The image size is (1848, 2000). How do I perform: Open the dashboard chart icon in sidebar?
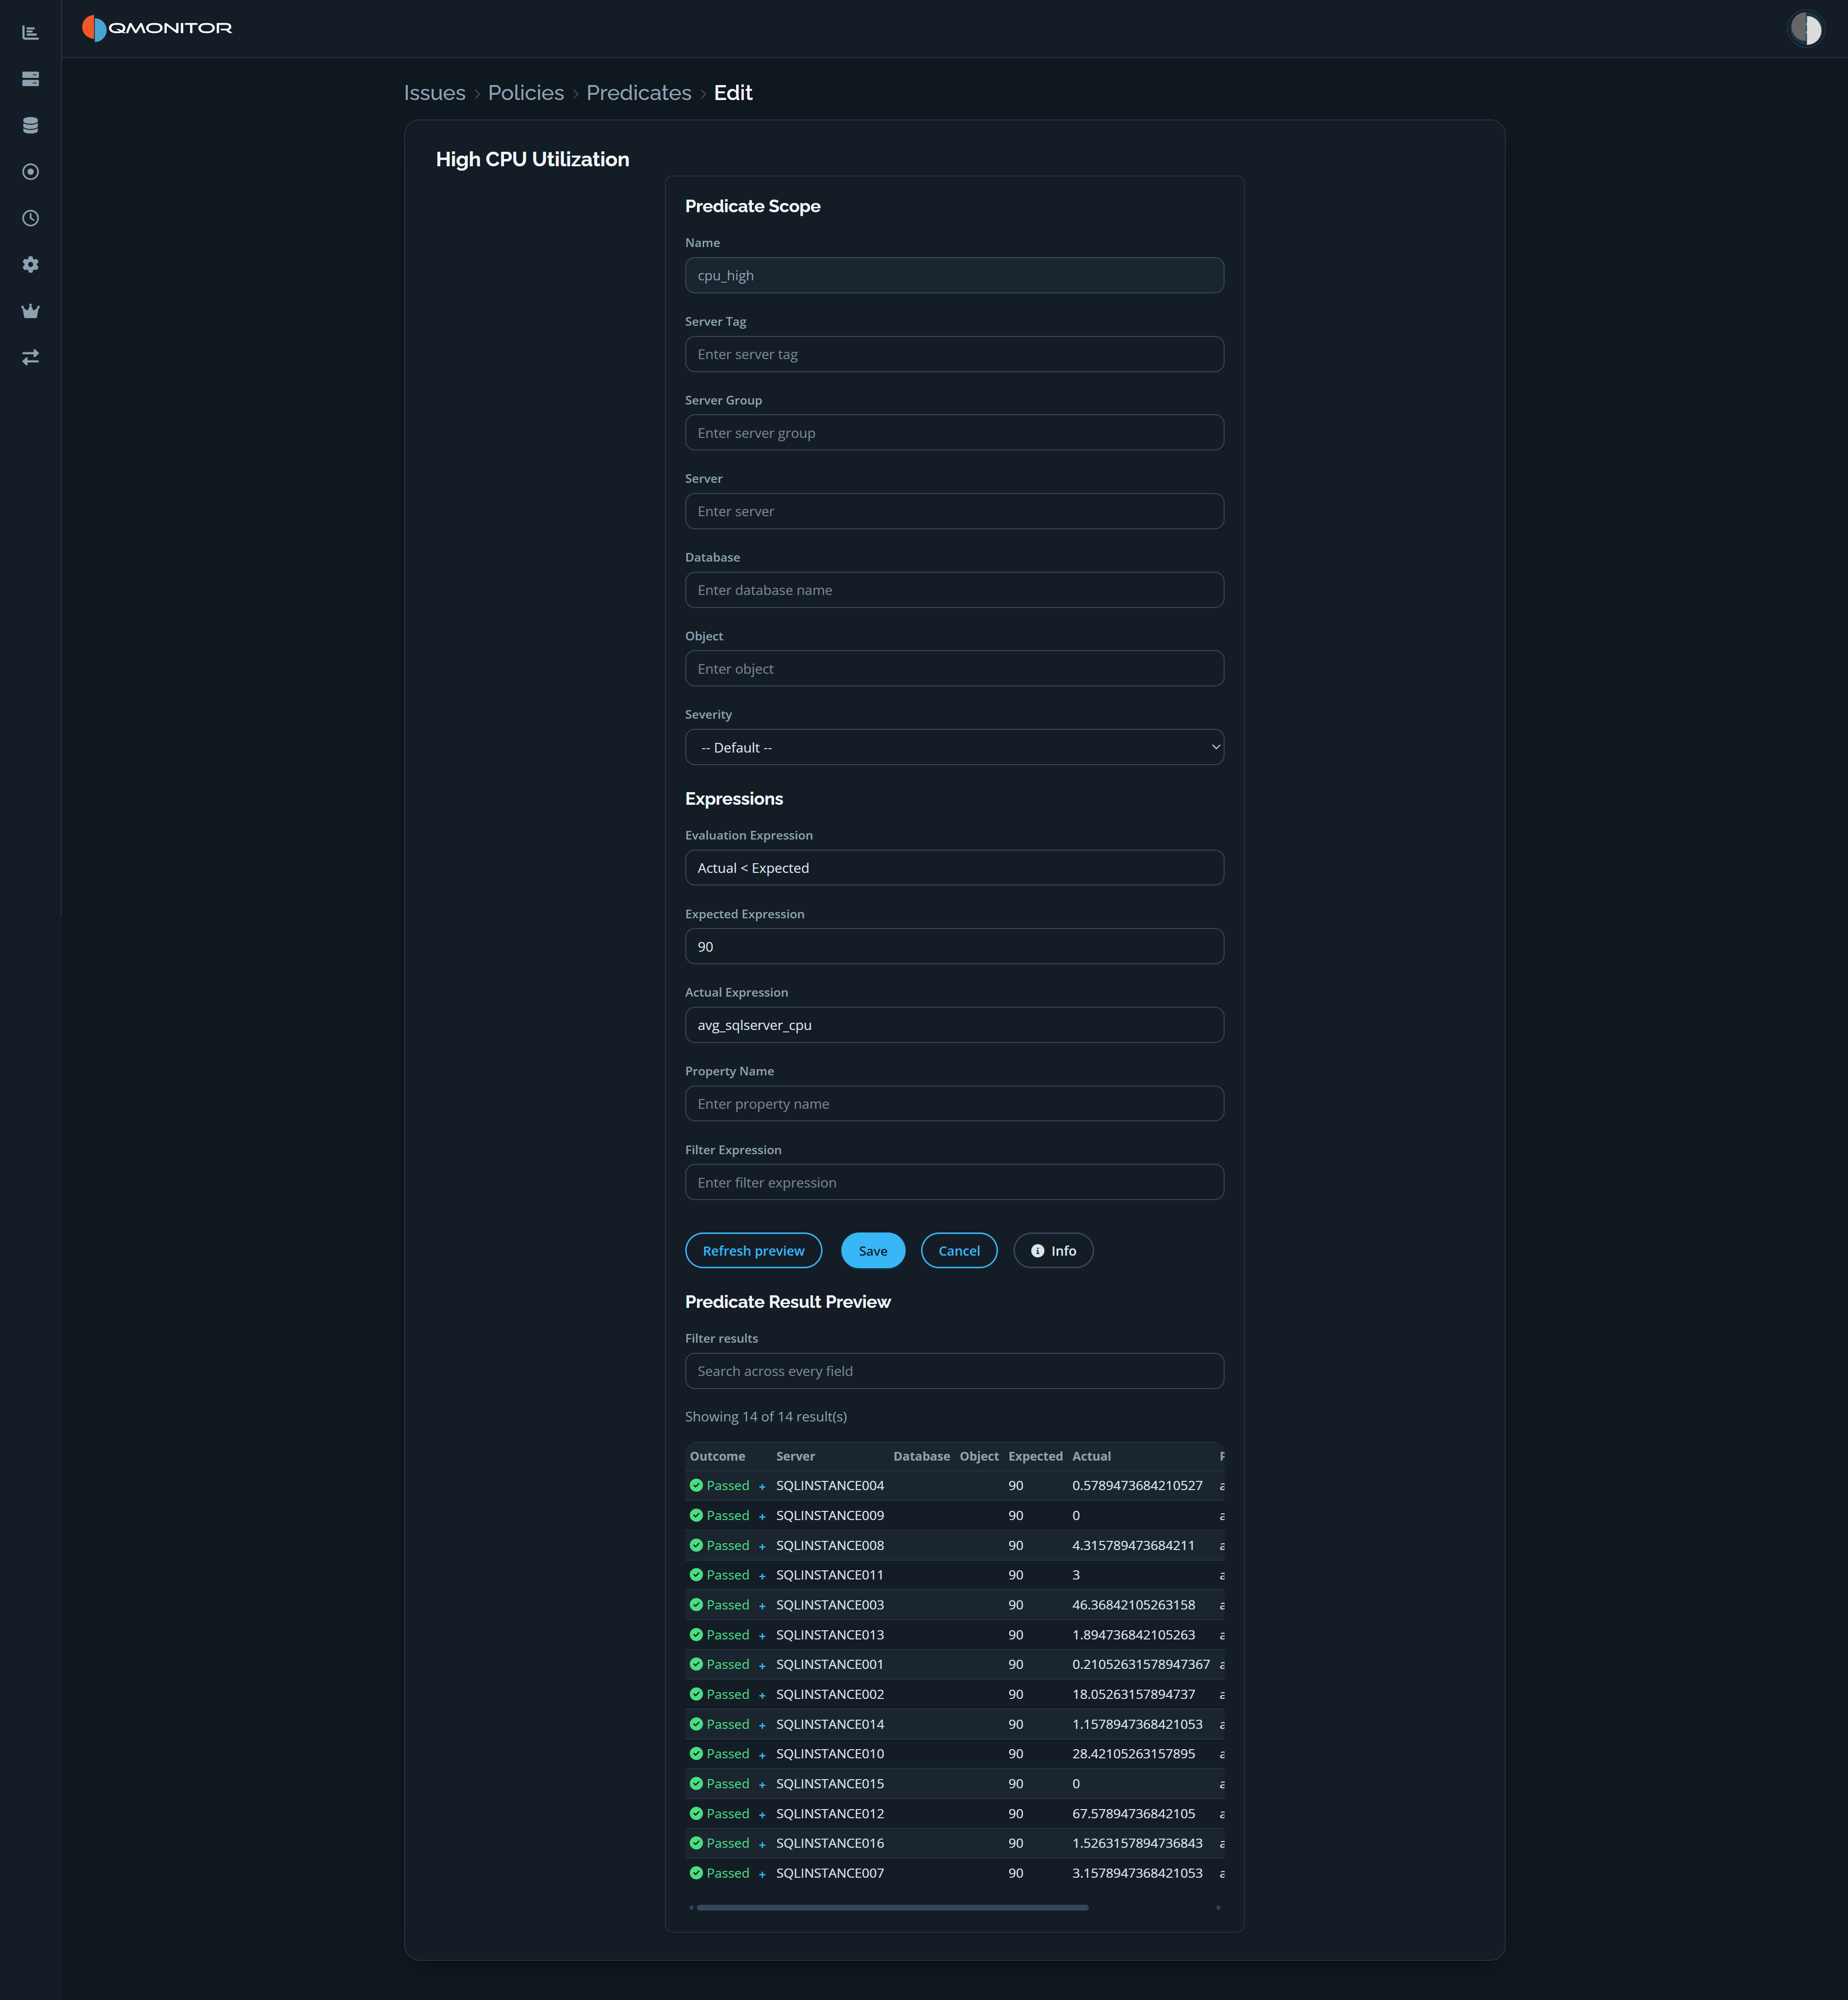pos(30,33)
